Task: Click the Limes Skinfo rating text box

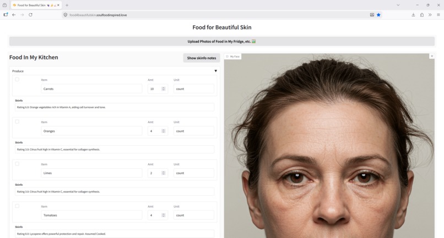Action: (115, 191)
